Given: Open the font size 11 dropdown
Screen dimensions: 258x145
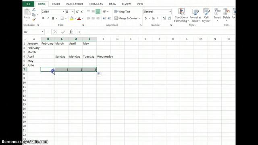Looking at the screenshot, I should (73, 12).
